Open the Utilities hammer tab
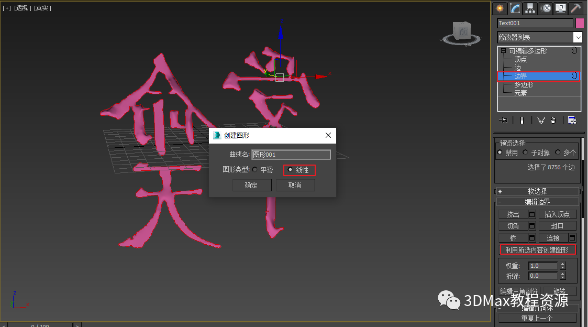 tap(575, 8)
